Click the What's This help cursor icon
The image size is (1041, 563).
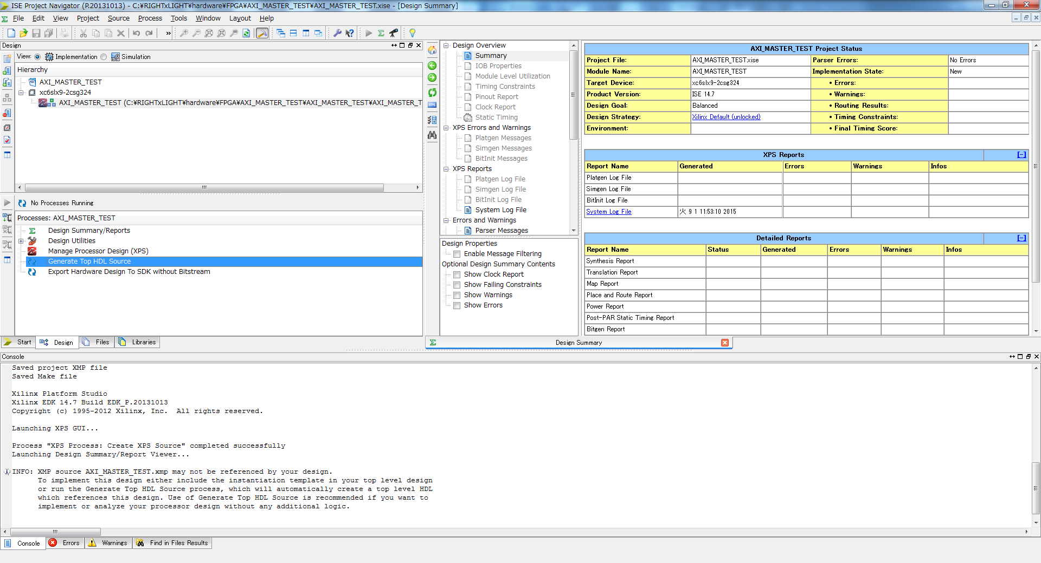pos(350,33)
